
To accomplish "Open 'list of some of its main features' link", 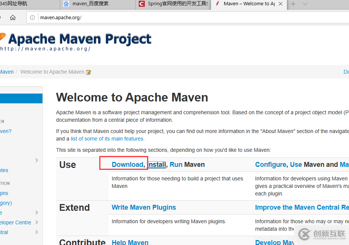I will pos(107,139).
